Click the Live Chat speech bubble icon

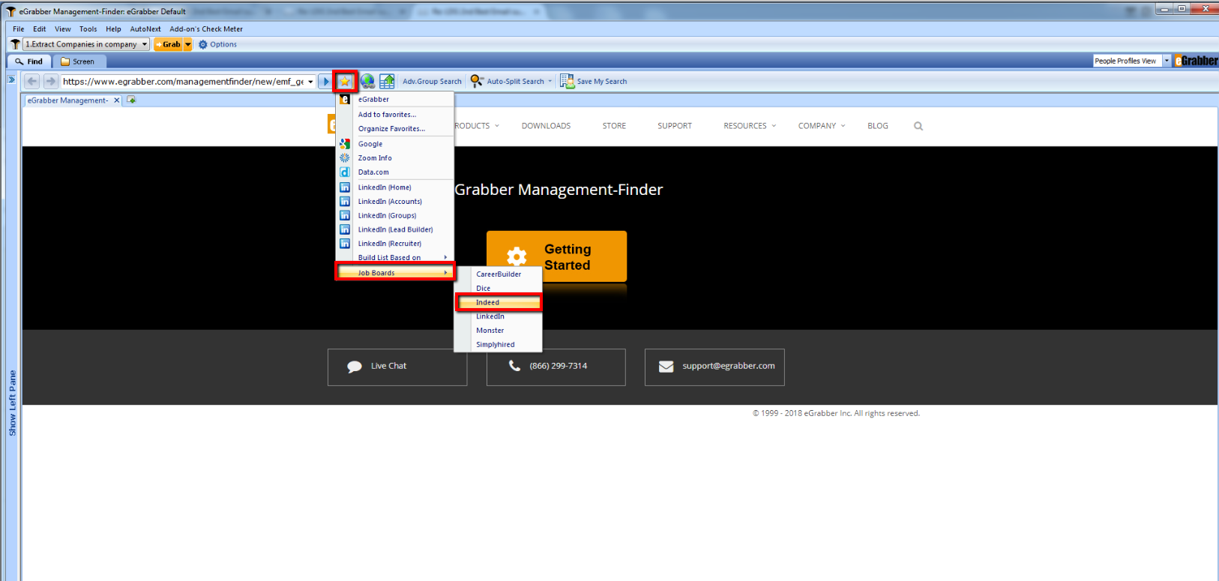click(x=355, y=367)
